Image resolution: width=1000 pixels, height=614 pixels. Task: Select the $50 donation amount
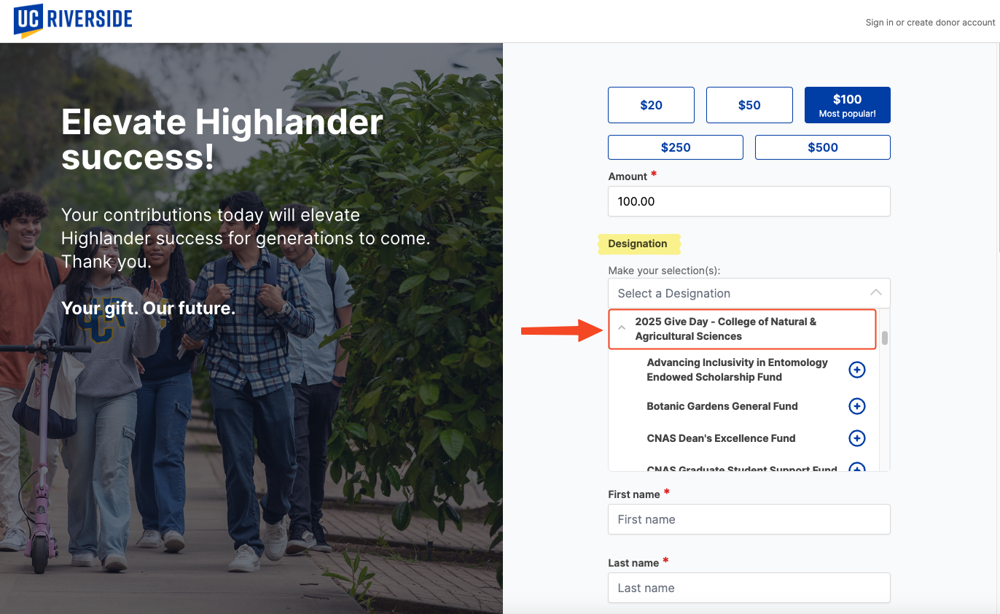tap(749, 105)
